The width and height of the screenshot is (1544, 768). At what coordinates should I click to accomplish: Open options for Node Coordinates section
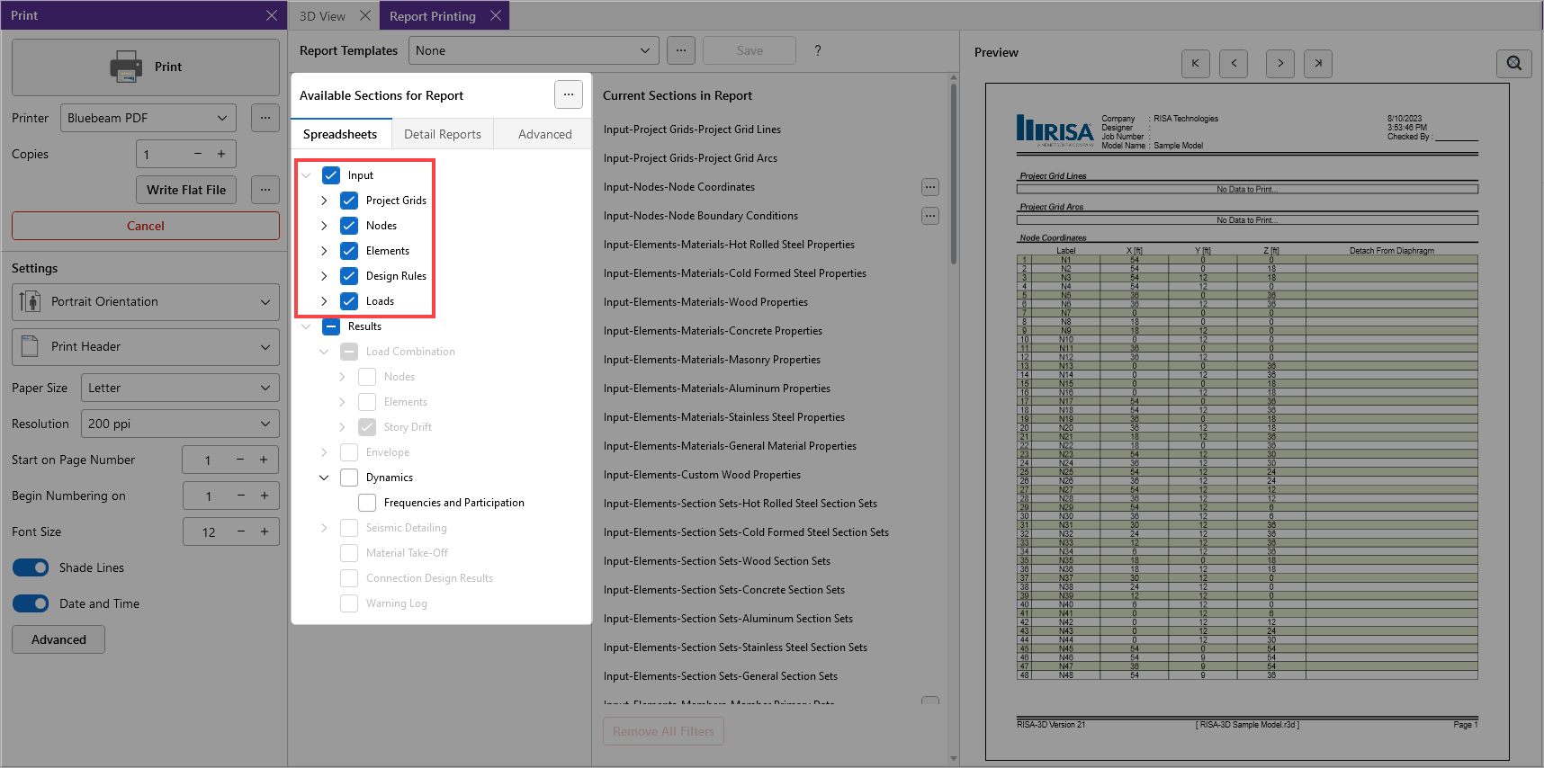pos(930,187)
